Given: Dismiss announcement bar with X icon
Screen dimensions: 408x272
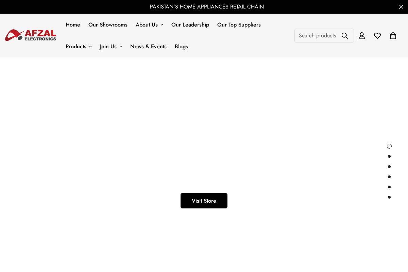Looking at the screenshot, I should (x=401, y=7).
